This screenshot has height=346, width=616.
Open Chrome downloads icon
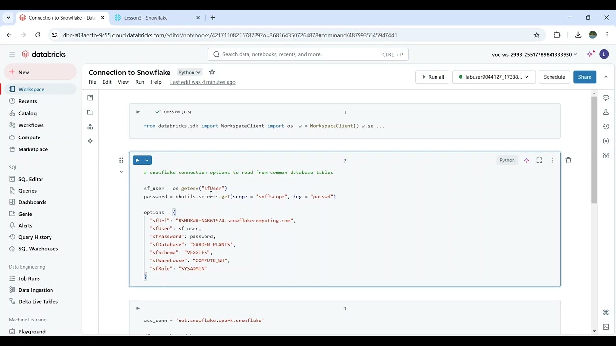click(x=578, y=35)
